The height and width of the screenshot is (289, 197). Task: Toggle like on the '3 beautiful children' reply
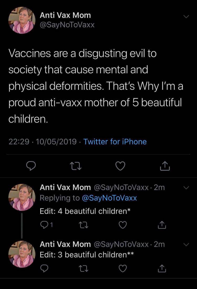coord(123,269)
